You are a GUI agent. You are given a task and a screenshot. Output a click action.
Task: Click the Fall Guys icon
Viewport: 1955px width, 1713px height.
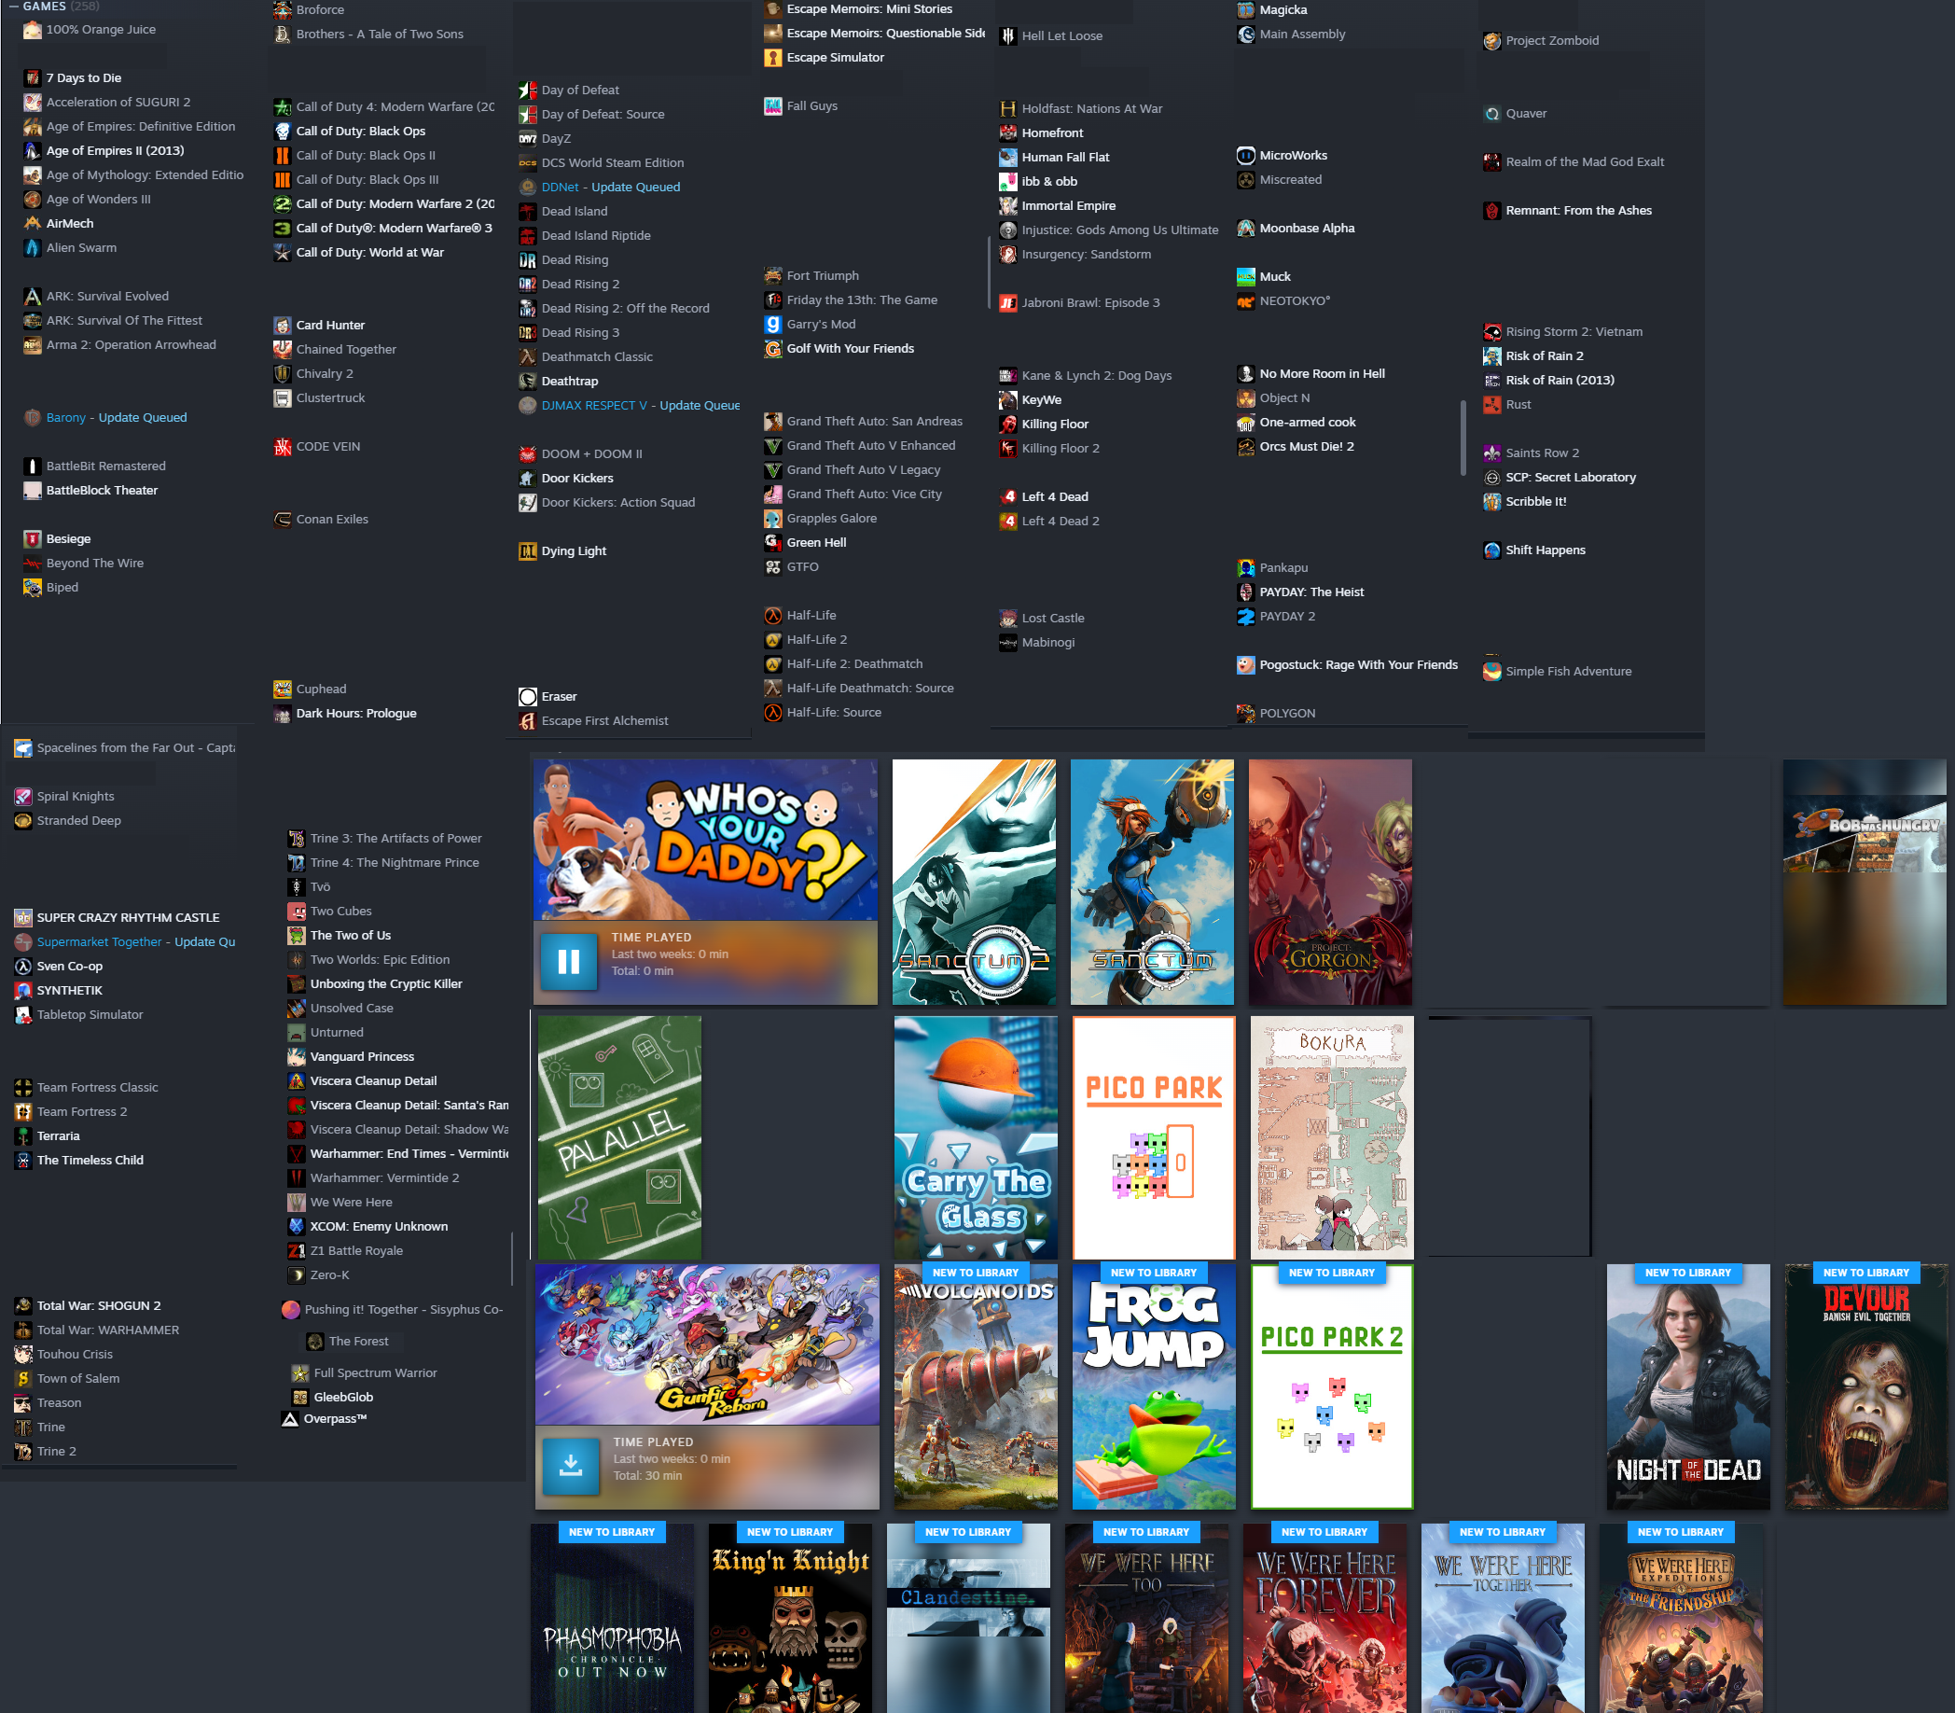[773, 106]
